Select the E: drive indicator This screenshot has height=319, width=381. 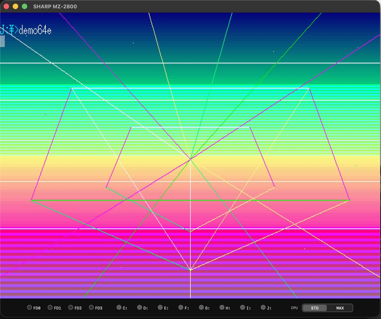pos(160,308)
